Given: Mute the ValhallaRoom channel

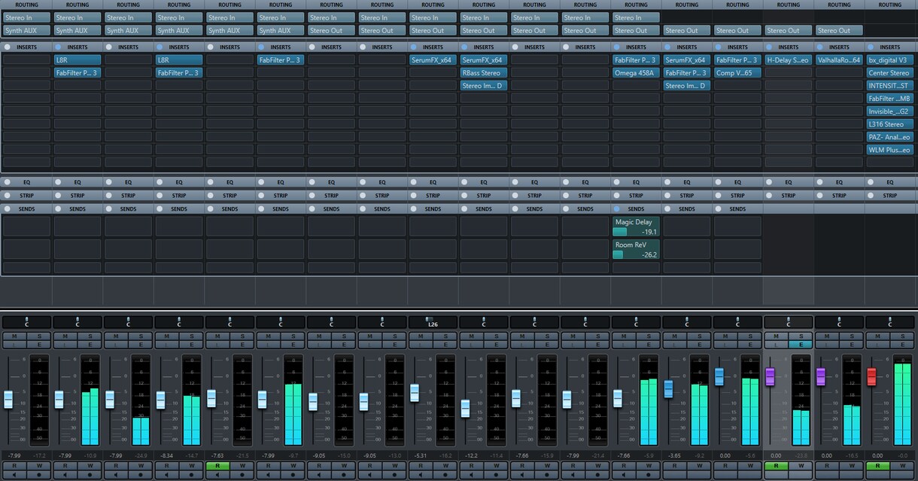Looking at the screenshot, I should 826,336.
